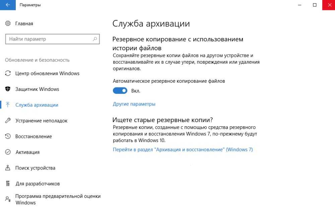Click the Активация checkmark circle icon
Image resolution: width=335 pixels, height=209 pixels.
click(x=8, y=152)
